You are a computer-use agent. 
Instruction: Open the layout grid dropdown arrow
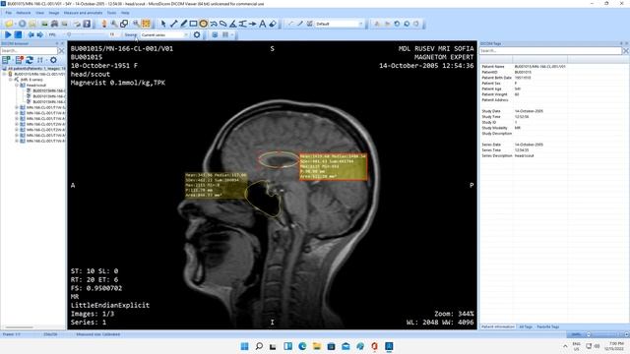(232, 35)
